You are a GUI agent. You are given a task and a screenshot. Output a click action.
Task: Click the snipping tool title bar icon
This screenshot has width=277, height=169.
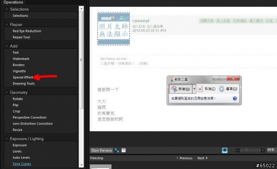pos(171,80)
